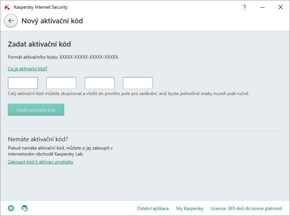Click the Licence 365 days status link
290x216 pixels.
[x=246, y=208]
